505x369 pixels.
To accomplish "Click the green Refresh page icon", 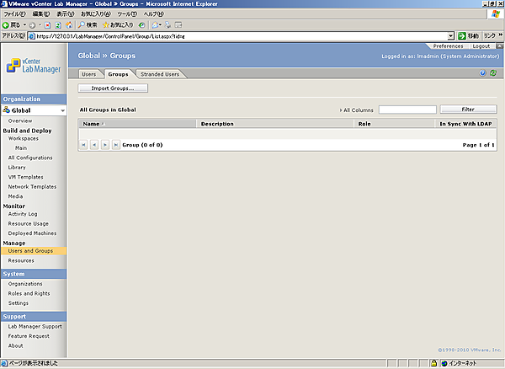I will click(493, 73).
